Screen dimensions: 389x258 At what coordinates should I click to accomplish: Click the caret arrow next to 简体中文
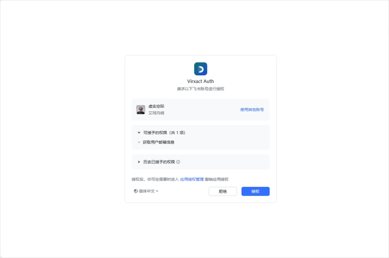coord(157,191)
